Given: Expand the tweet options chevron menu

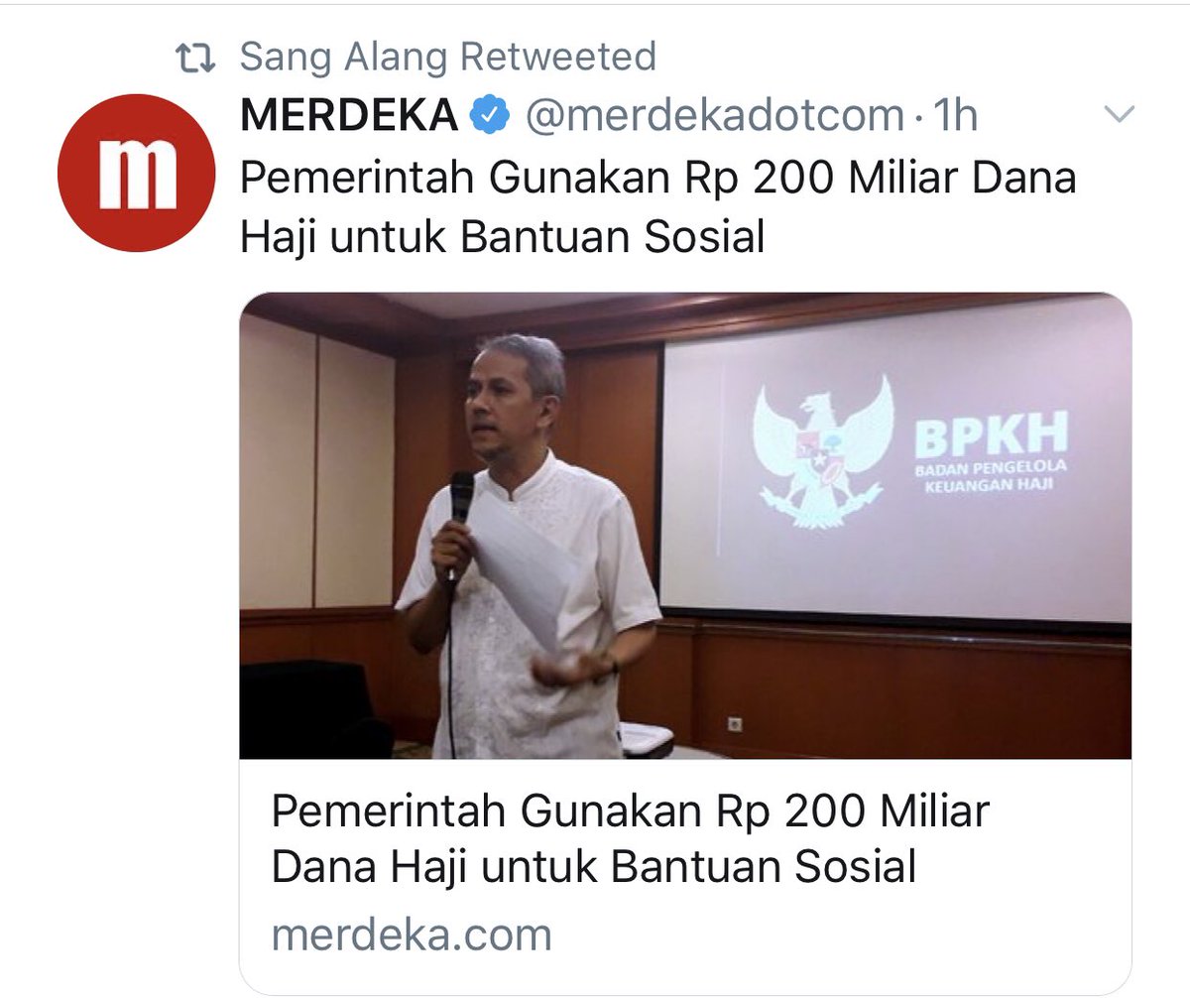Looking at the screenshot, I should (x=1119, y=116).
